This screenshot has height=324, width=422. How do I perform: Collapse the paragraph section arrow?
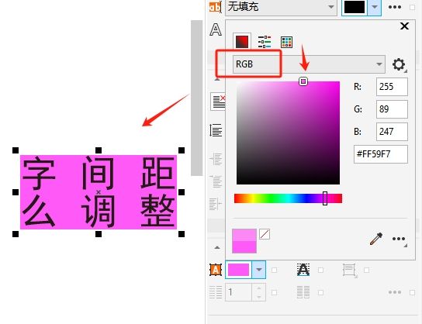click(x=217, y=80)
